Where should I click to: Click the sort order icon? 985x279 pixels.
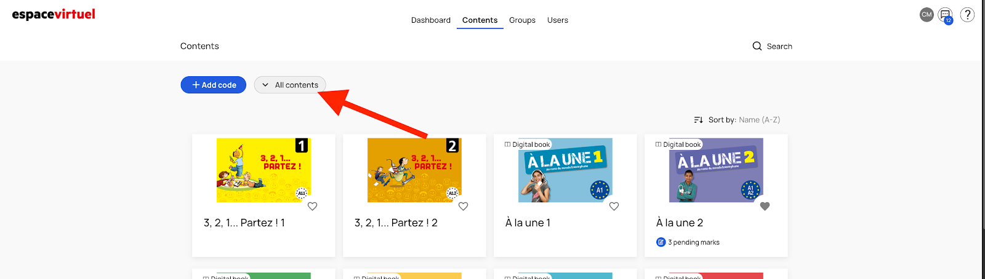point(698,120)
